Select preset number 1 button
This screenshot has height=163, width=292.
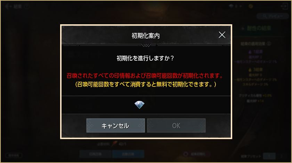(x=269, y=156)
